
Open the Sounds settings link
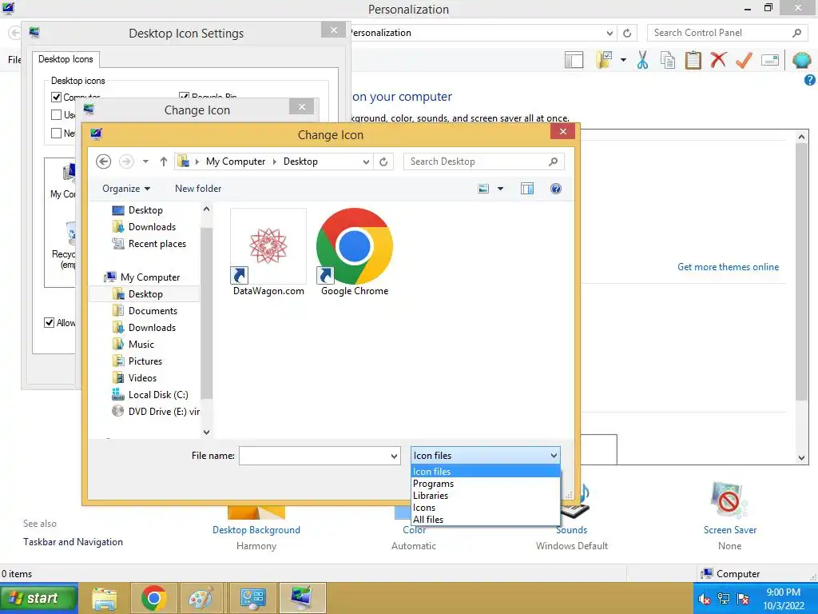coord(571,530)
